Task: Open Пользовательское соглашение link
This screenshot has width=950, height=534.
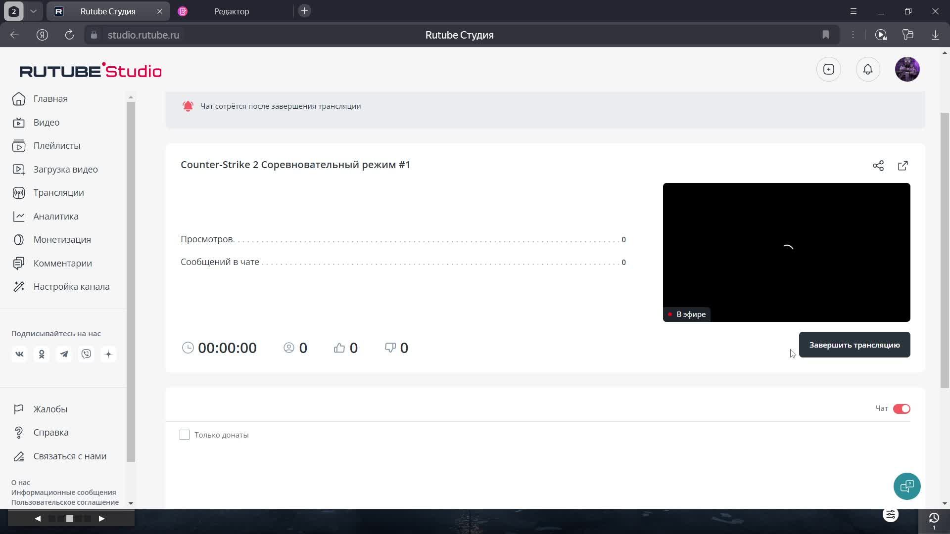Action: [65, 502]
